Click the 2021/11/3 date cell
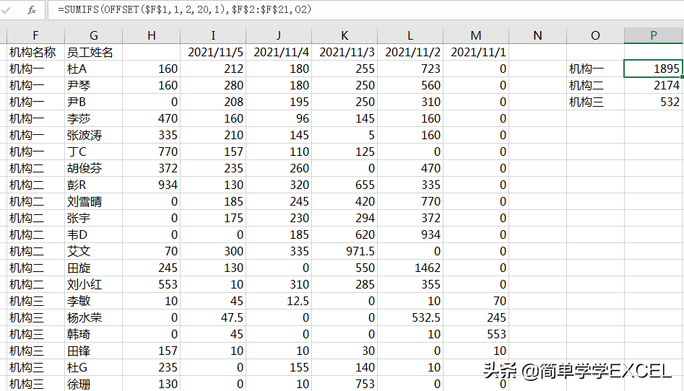 point(345,53)
